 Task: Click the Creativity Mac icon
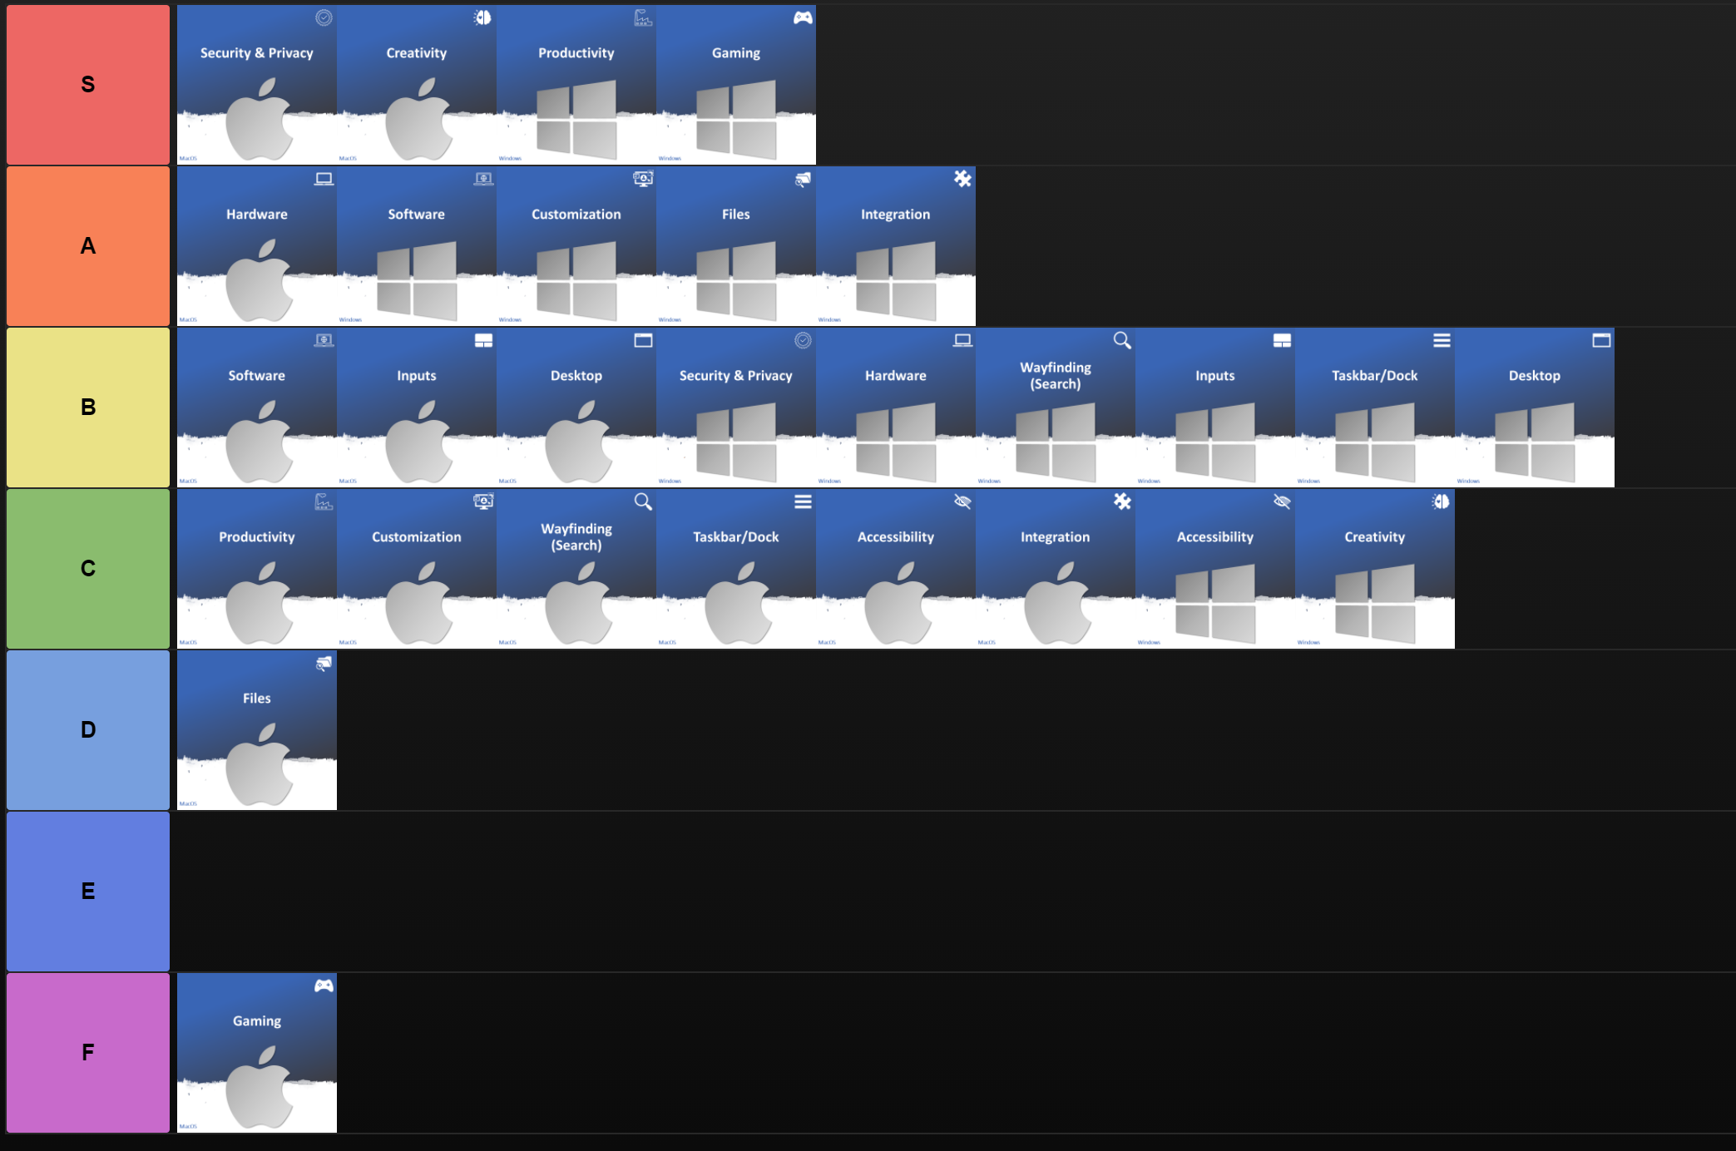click(x=417, y=83)
